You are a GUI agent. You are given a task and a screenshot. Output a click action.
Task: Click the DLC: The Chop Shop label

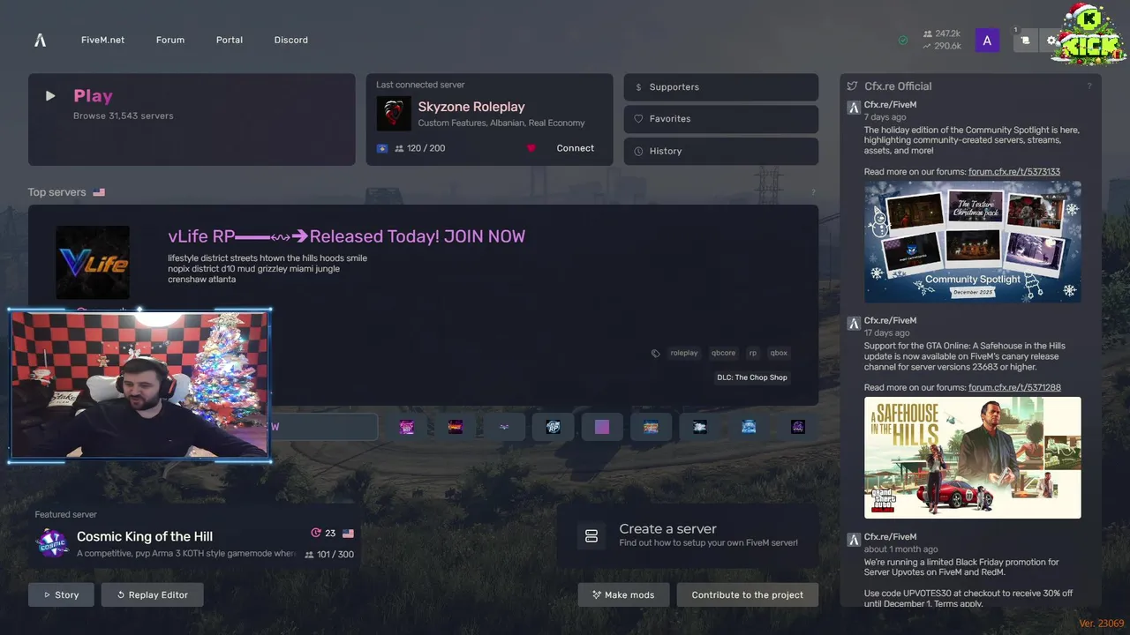(x=752, y=377)
